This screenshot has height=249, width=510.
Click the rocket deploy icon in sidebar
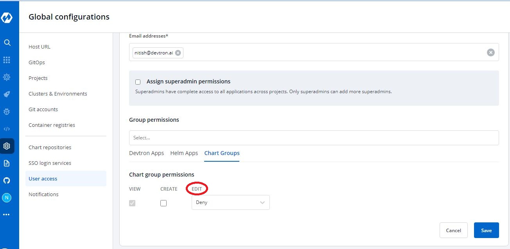pyautogui.click(x=7, y=94)
